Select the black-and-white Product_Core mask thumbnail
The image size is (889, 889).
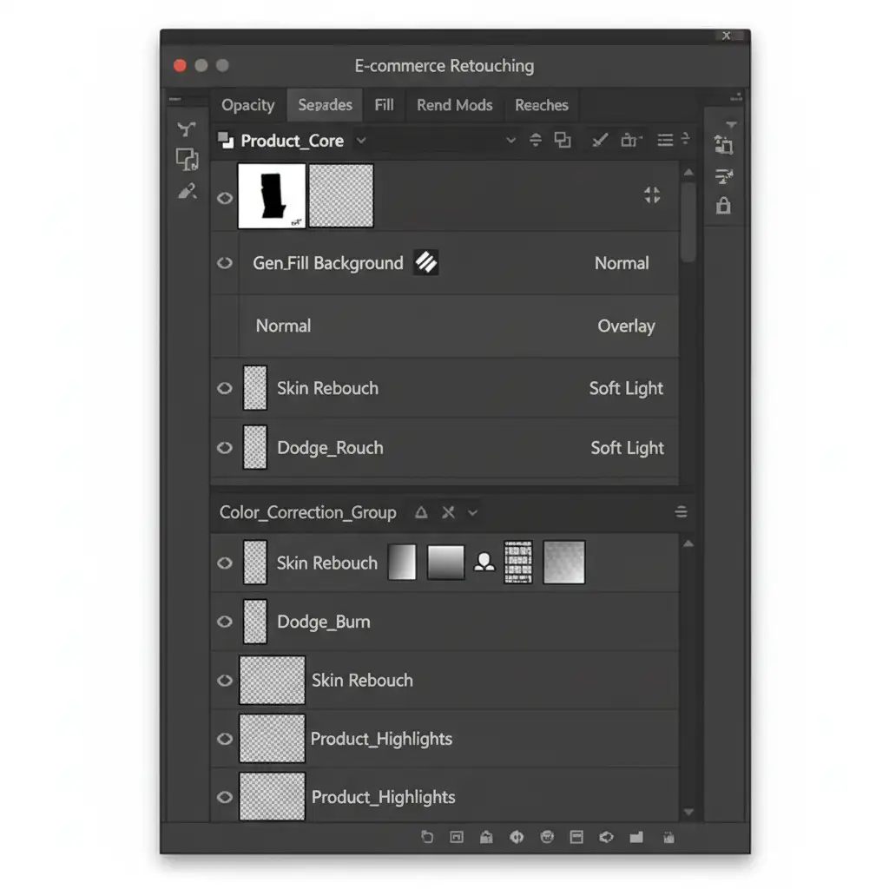pos(272,196)
